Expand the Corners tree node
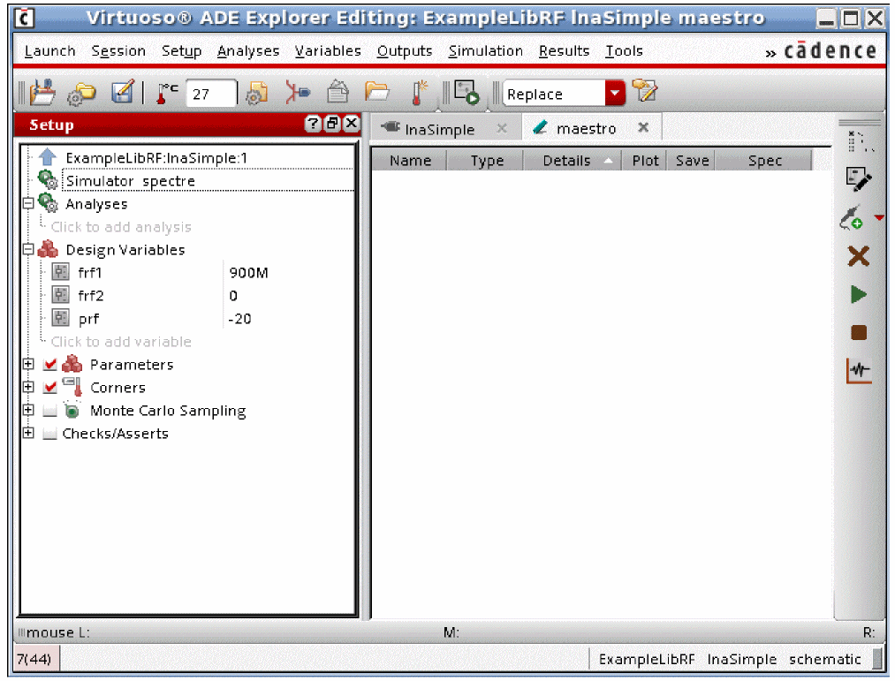The height and width of the screenshot is (681, 895). point(28,387)
